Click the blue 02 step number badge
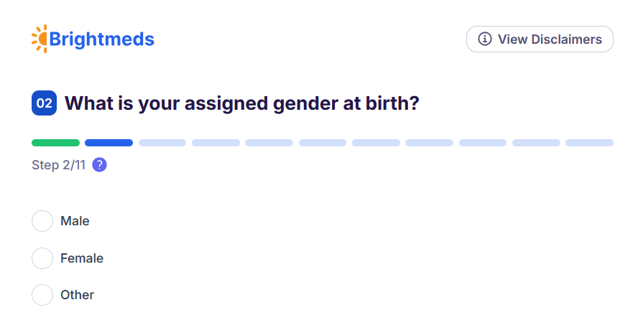 tap(44, 103)
